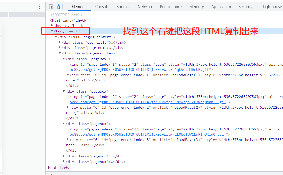The image size is (283, 175).
Task: Activate the inspect element picker icon
Action: point(51,7)
